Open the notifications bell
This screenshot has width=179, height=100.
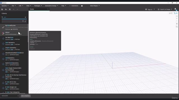click(x=175, y=9)
